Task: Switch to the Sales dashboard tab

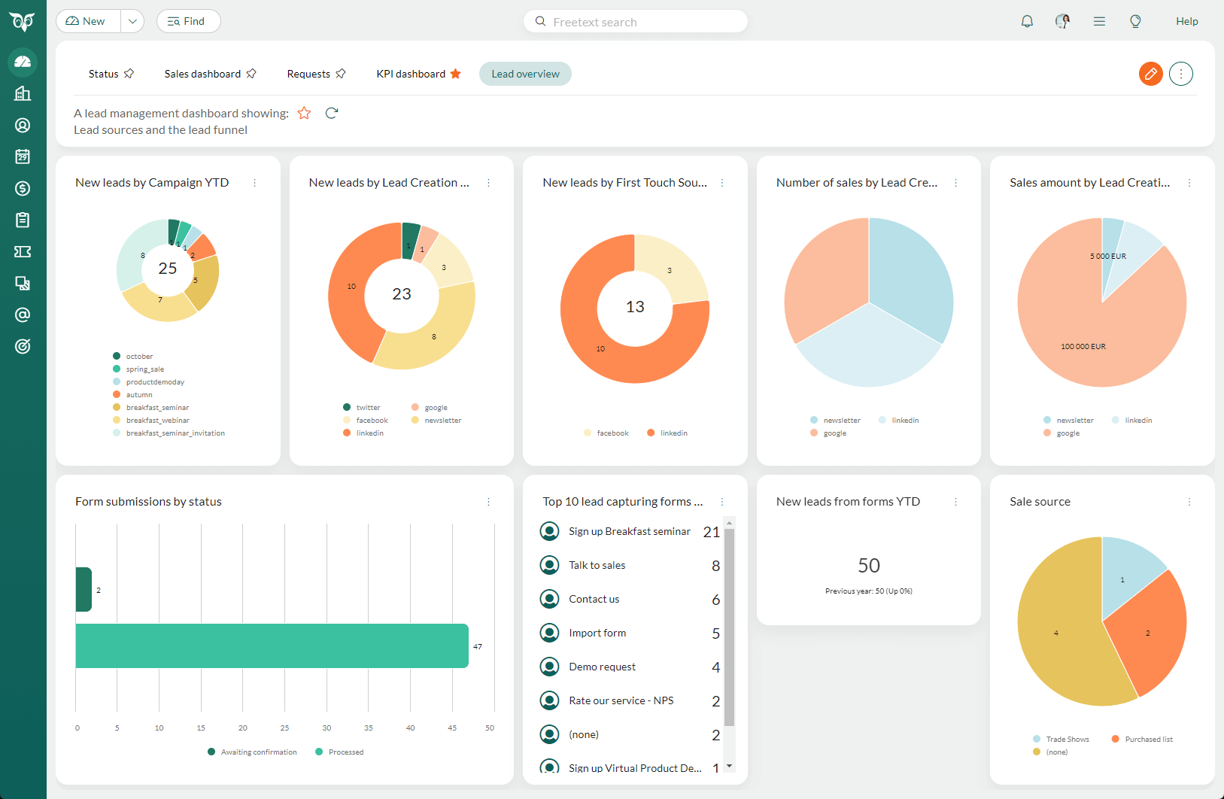Action: pos(203,74)
